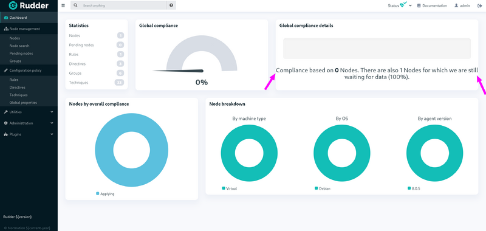Click the Applying blue donut chart
Viewport: 486px width, 231px height.
pyautogui.click(x=131, y=150)
